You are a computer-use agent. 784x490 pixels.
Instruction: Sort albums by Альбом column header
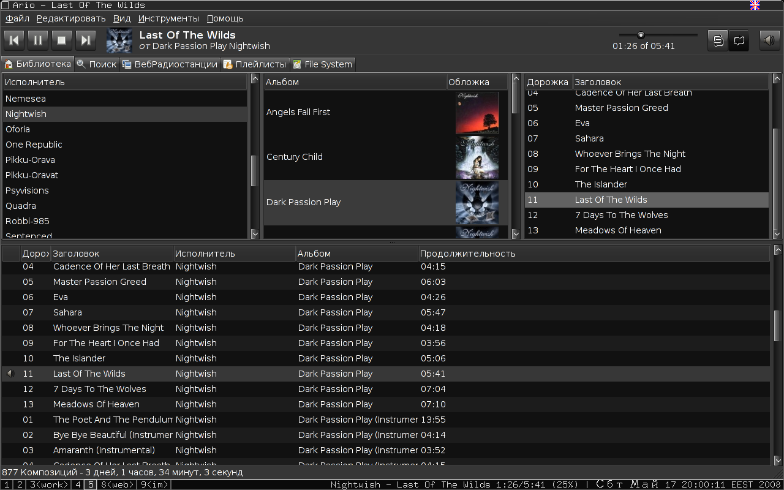[355, 82]
